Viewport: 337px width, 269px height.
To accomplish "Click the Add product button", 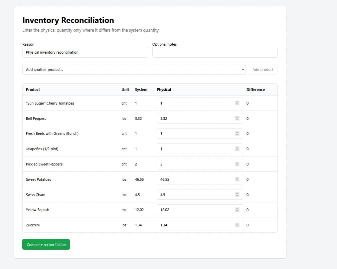I will pos(262,70).
